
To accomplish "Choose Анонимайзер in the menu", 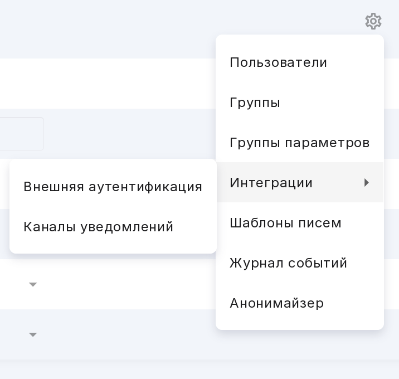I will 299,303.
